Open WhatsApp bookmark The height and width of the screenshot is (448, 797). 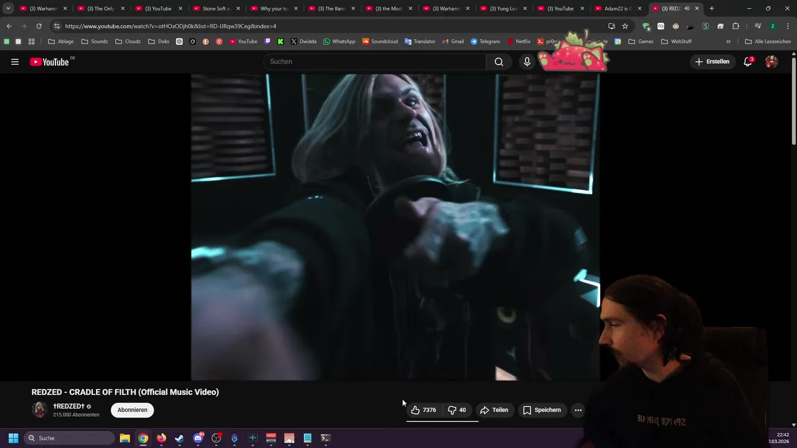(339, 42)
